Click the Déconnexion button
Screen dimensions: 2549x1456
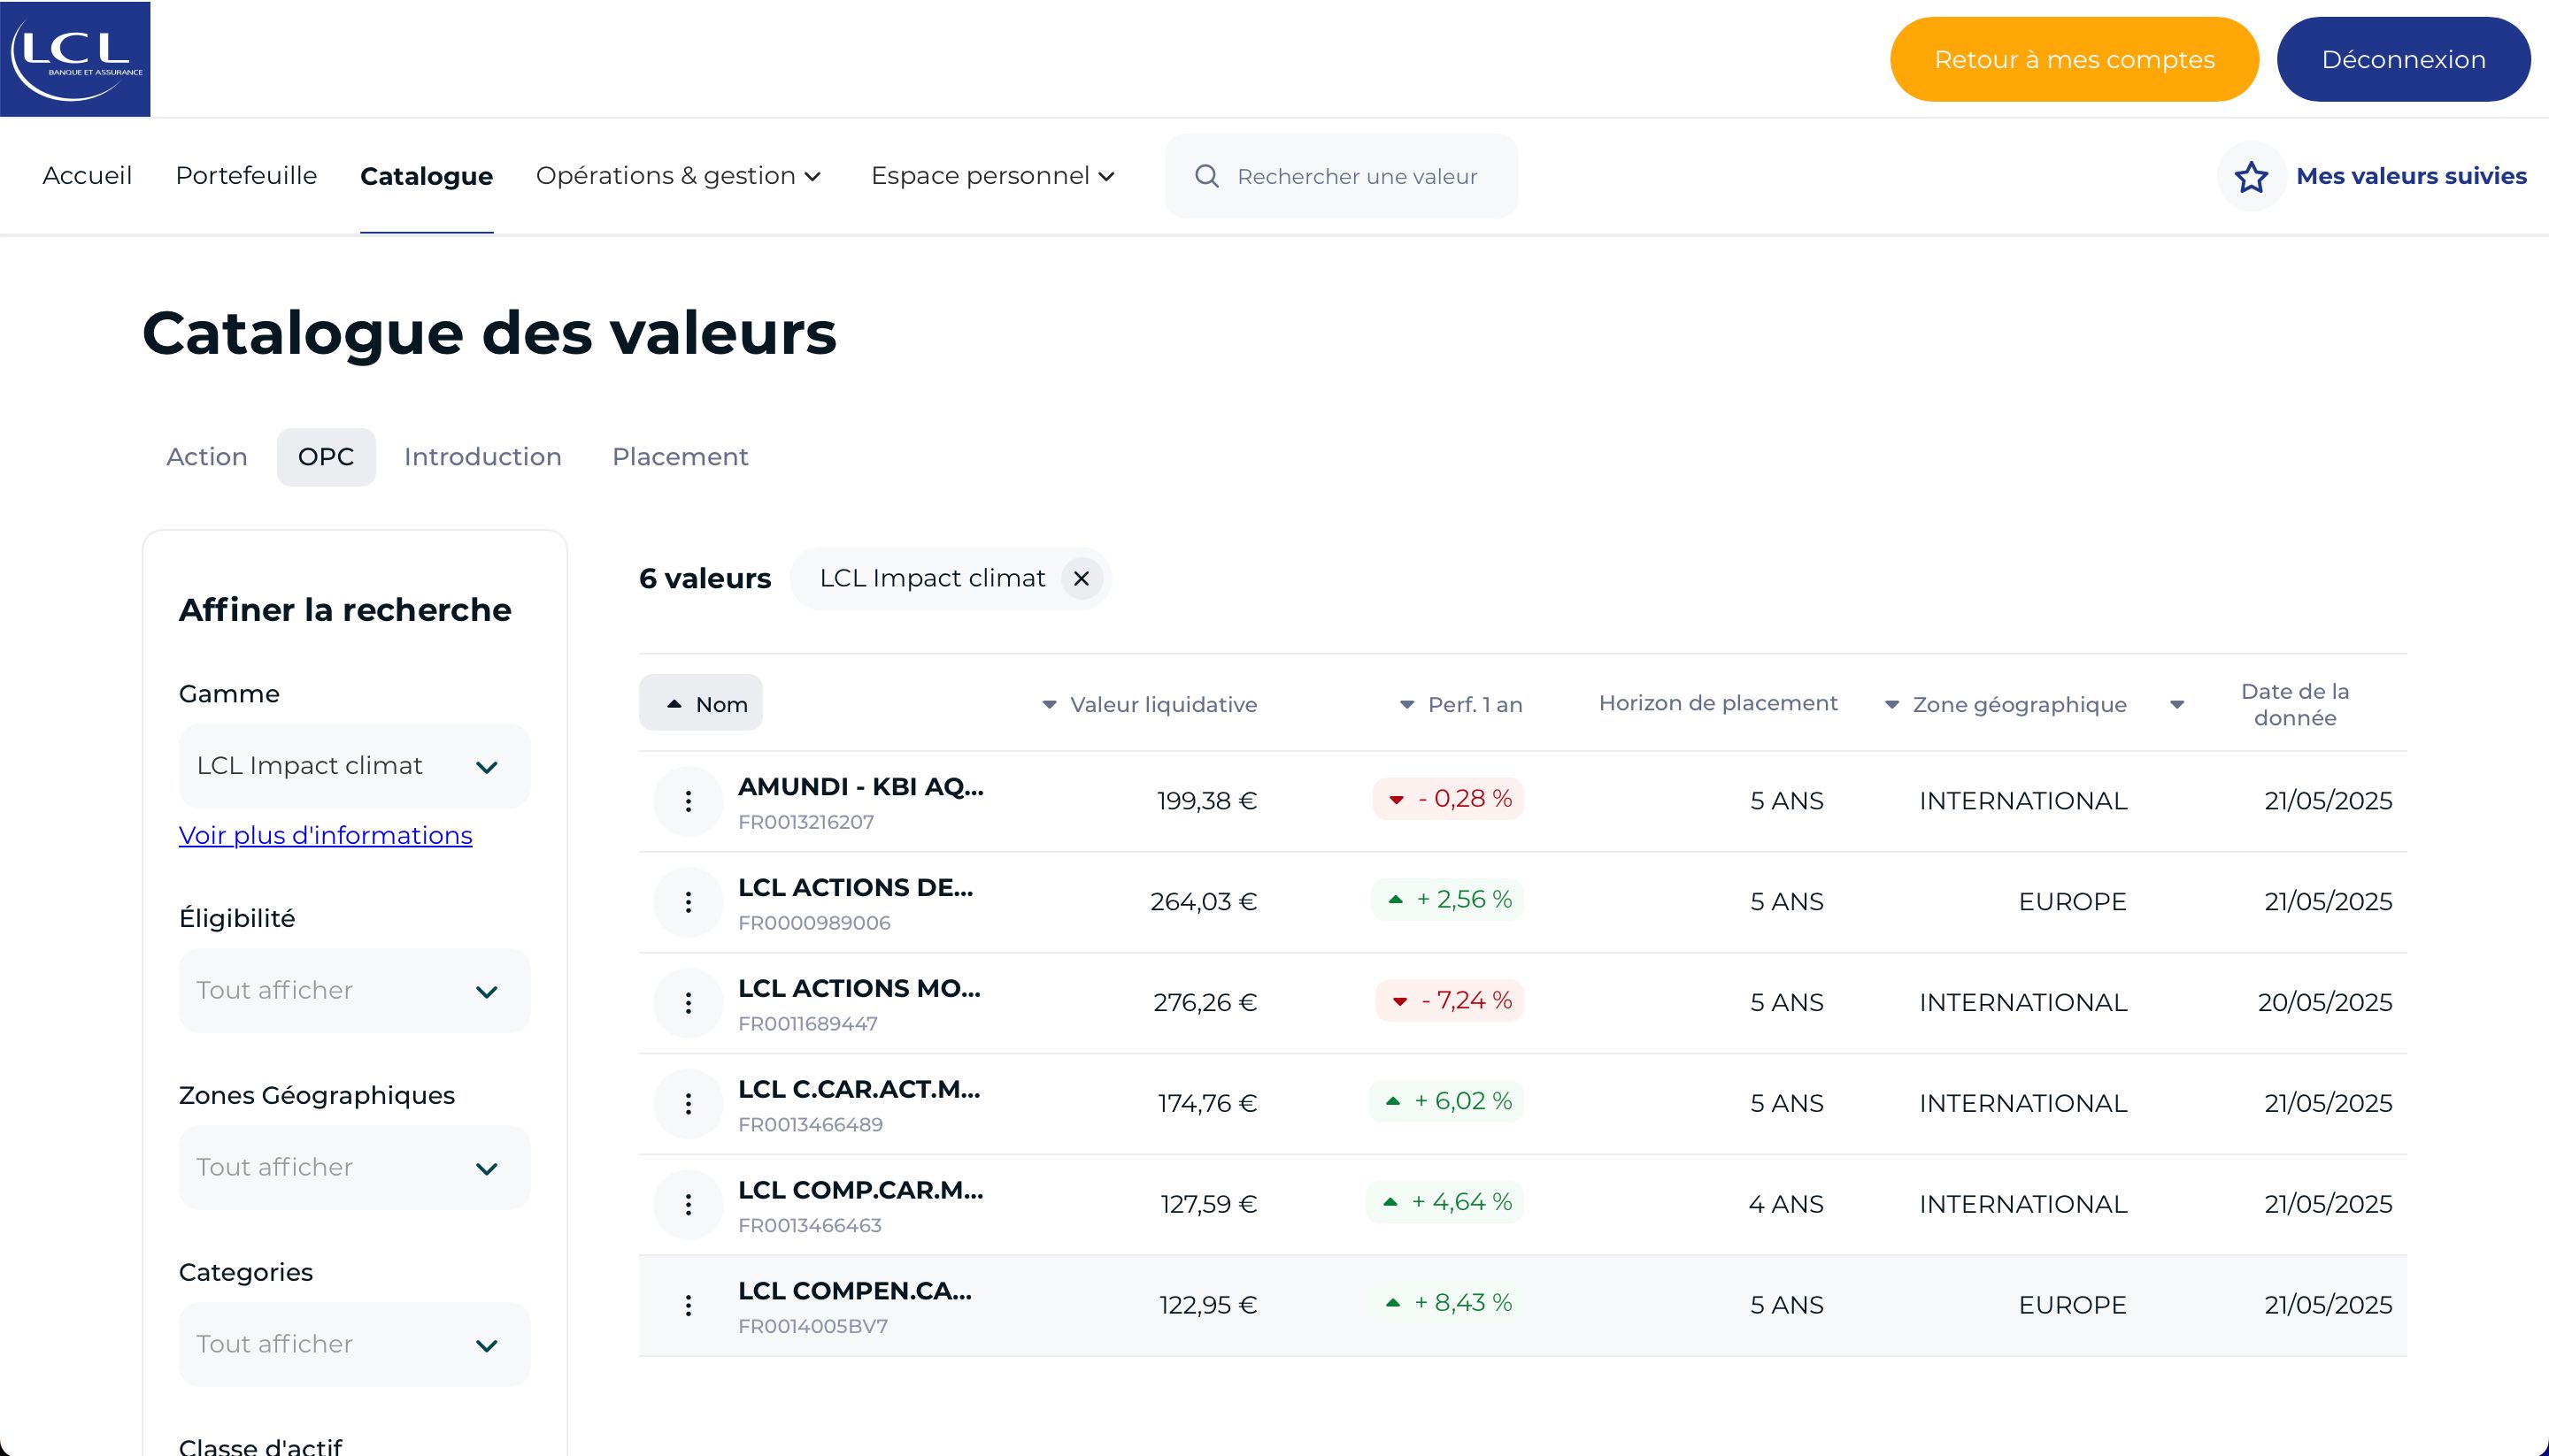point(2403,59)
